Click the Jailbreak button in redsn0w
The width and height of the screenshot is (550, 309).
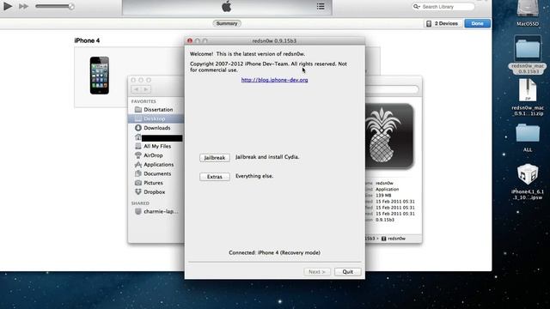click(x=215, y=158)
